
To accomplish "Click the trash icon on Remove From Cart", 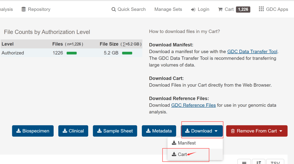I will [233, 131].
